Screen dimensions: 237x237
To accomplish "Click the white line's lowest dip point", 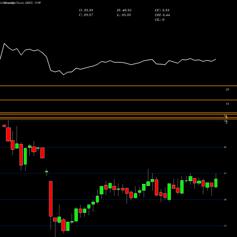I will click(x=64, y=74).
